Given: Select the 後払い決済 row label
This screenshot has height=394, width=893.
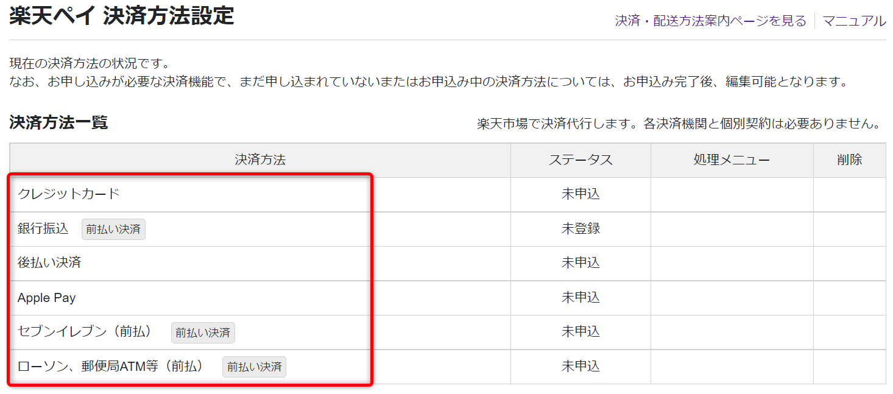Looking at the screenshot, I should pyautogui.click(x=49, y=263).
